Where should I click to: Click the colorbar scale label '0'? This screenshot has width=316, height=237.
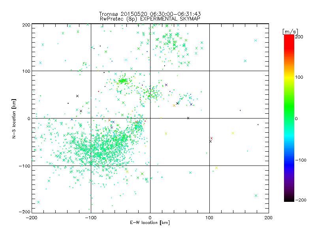296,118
